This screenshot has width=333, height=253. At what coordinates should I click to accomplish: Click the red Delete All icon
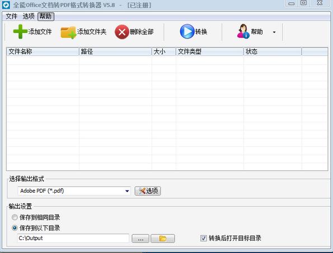[121, 32]
